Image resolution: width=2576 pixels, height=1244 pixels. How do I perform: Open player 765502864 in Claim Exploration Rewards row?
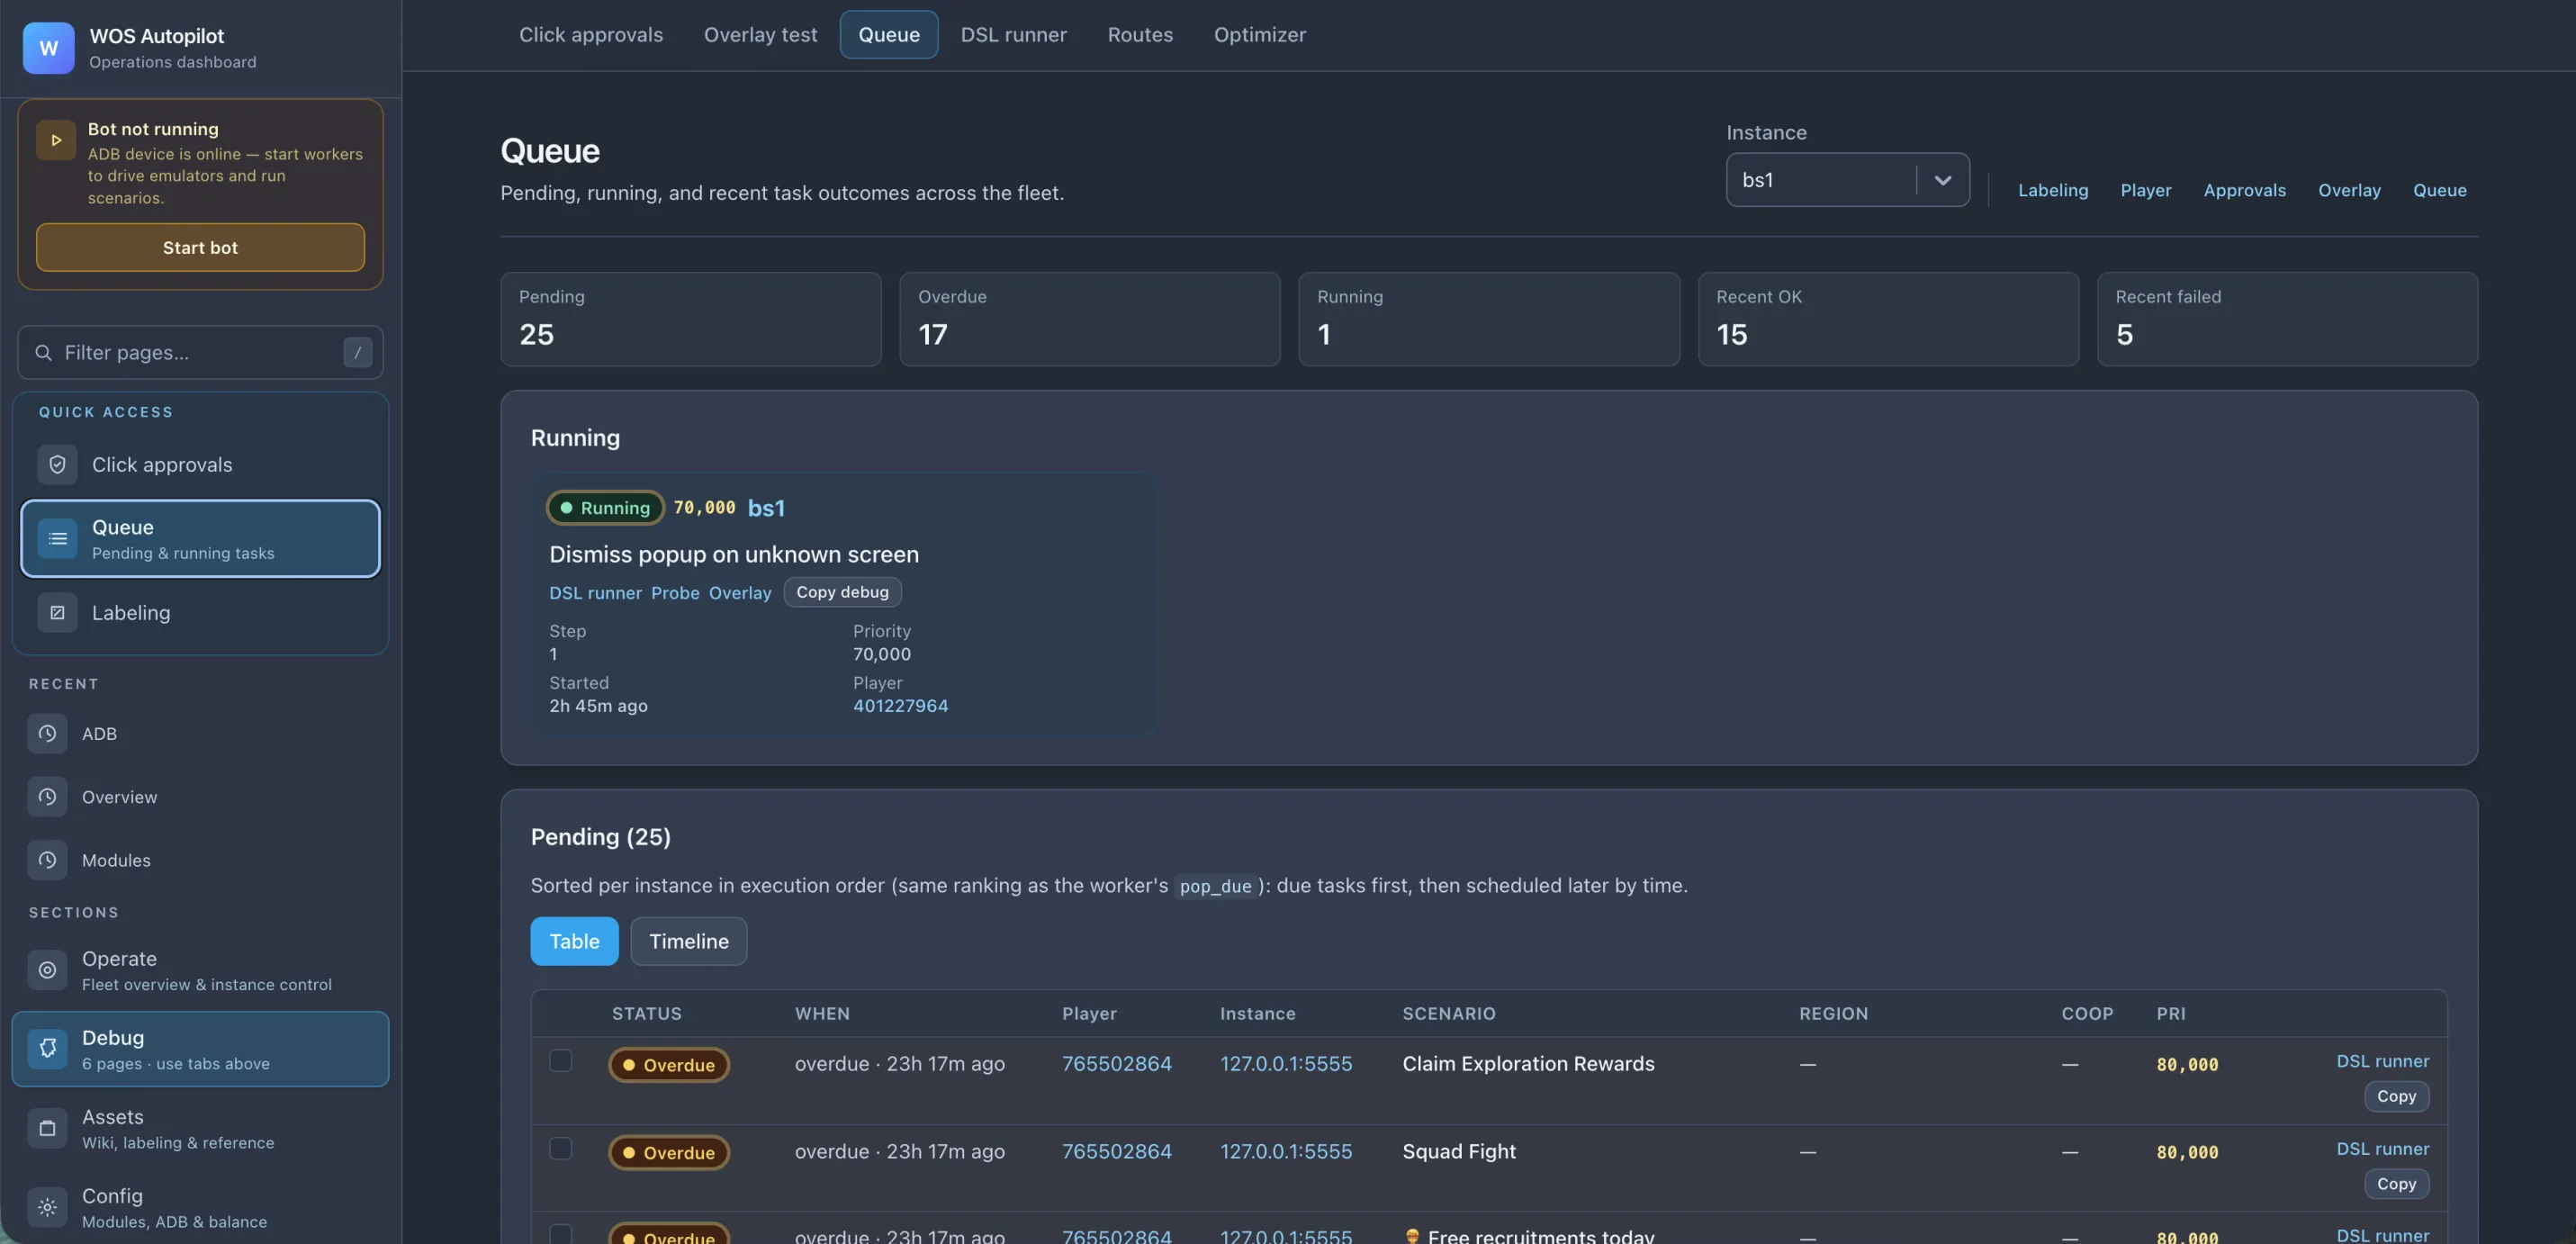(x=1116, y=1064)
